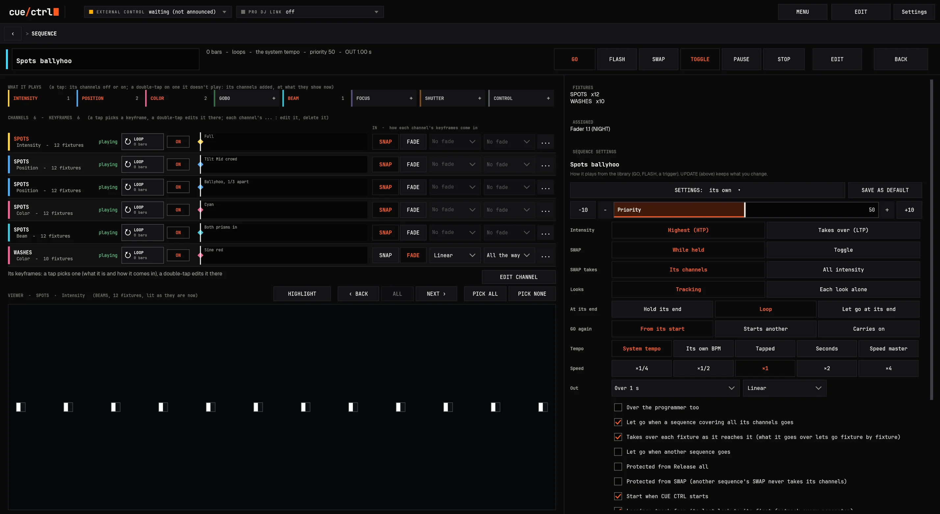Viewport: 940px width, 514px height.
Task: Check Protected from Release all
Action: click(618, 466)
